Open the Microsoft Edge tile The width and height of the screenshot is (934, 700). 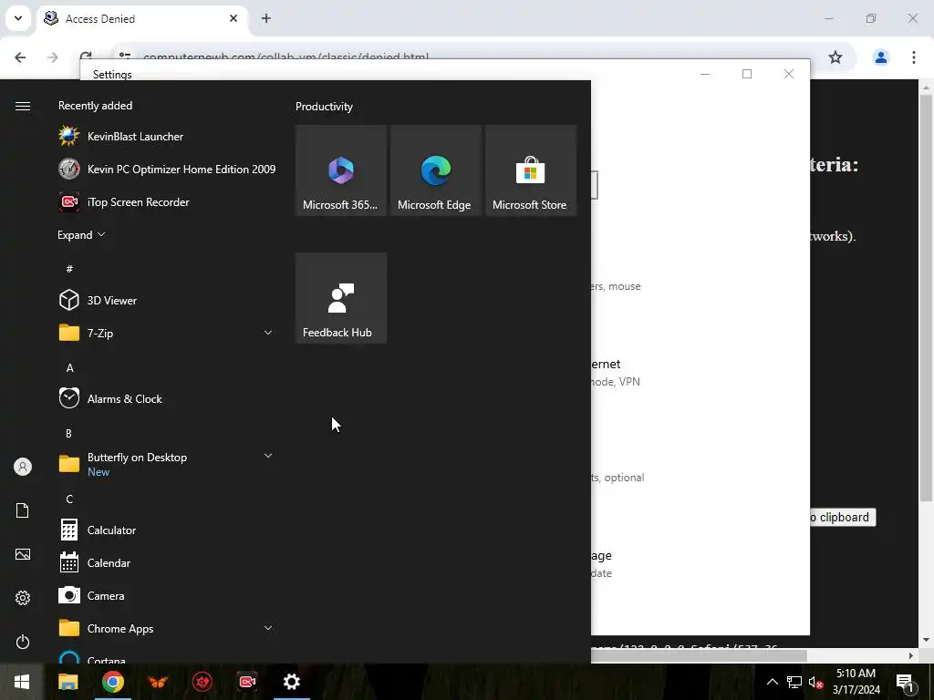click(435, 170)
